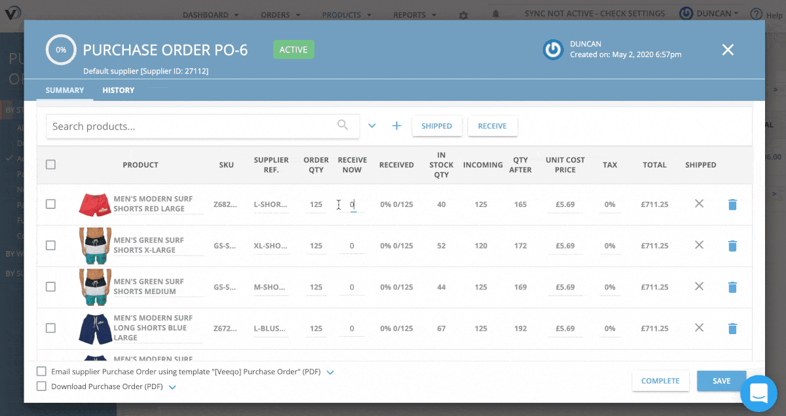
Task: Open the Intercom chat bubble icon
Action: [x=758, y=393]
